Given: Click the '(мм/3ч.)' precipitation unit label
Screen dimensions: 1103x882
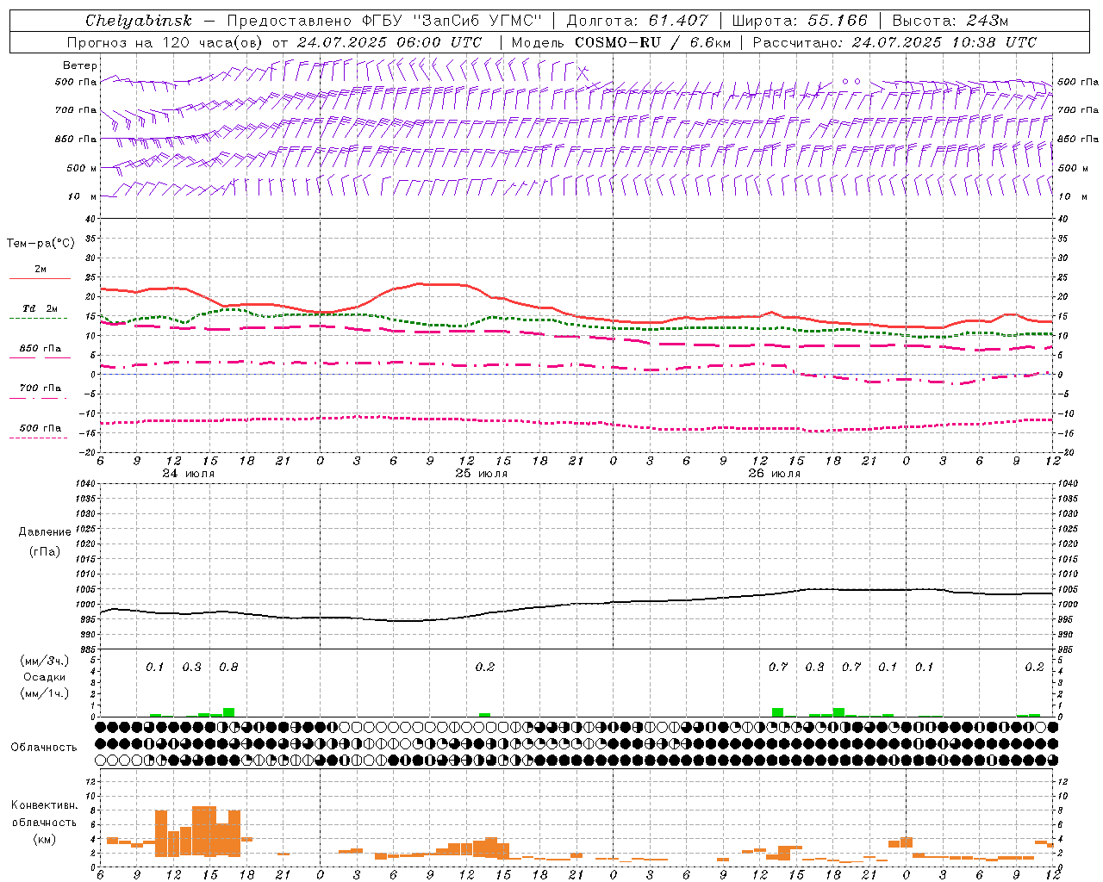Looking at the screenshot, I should click(x=45, y=661).
